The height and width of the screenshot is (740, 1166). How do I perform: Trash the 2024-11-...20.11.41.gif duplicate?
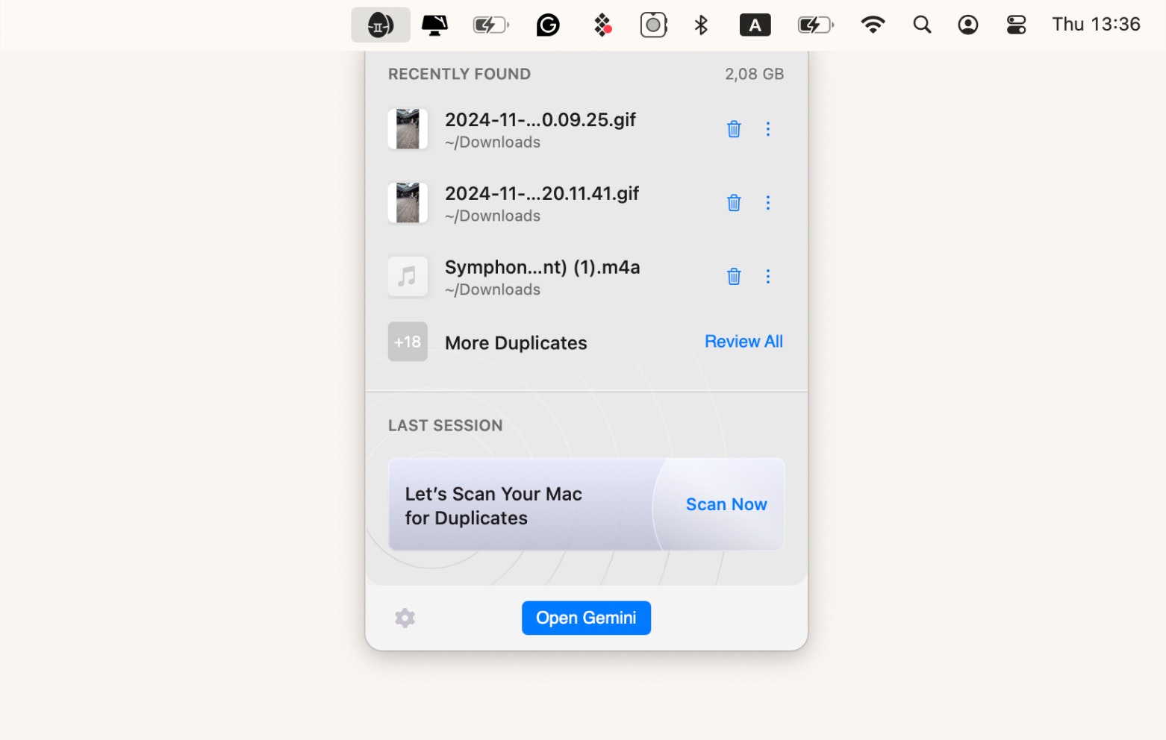(734, 203)
